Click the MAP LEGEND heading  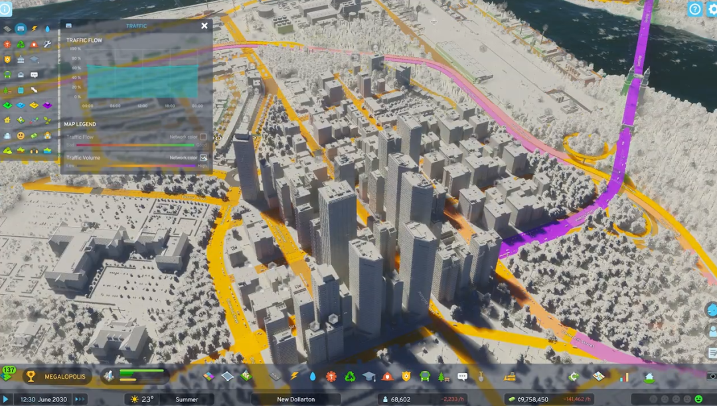80,124
